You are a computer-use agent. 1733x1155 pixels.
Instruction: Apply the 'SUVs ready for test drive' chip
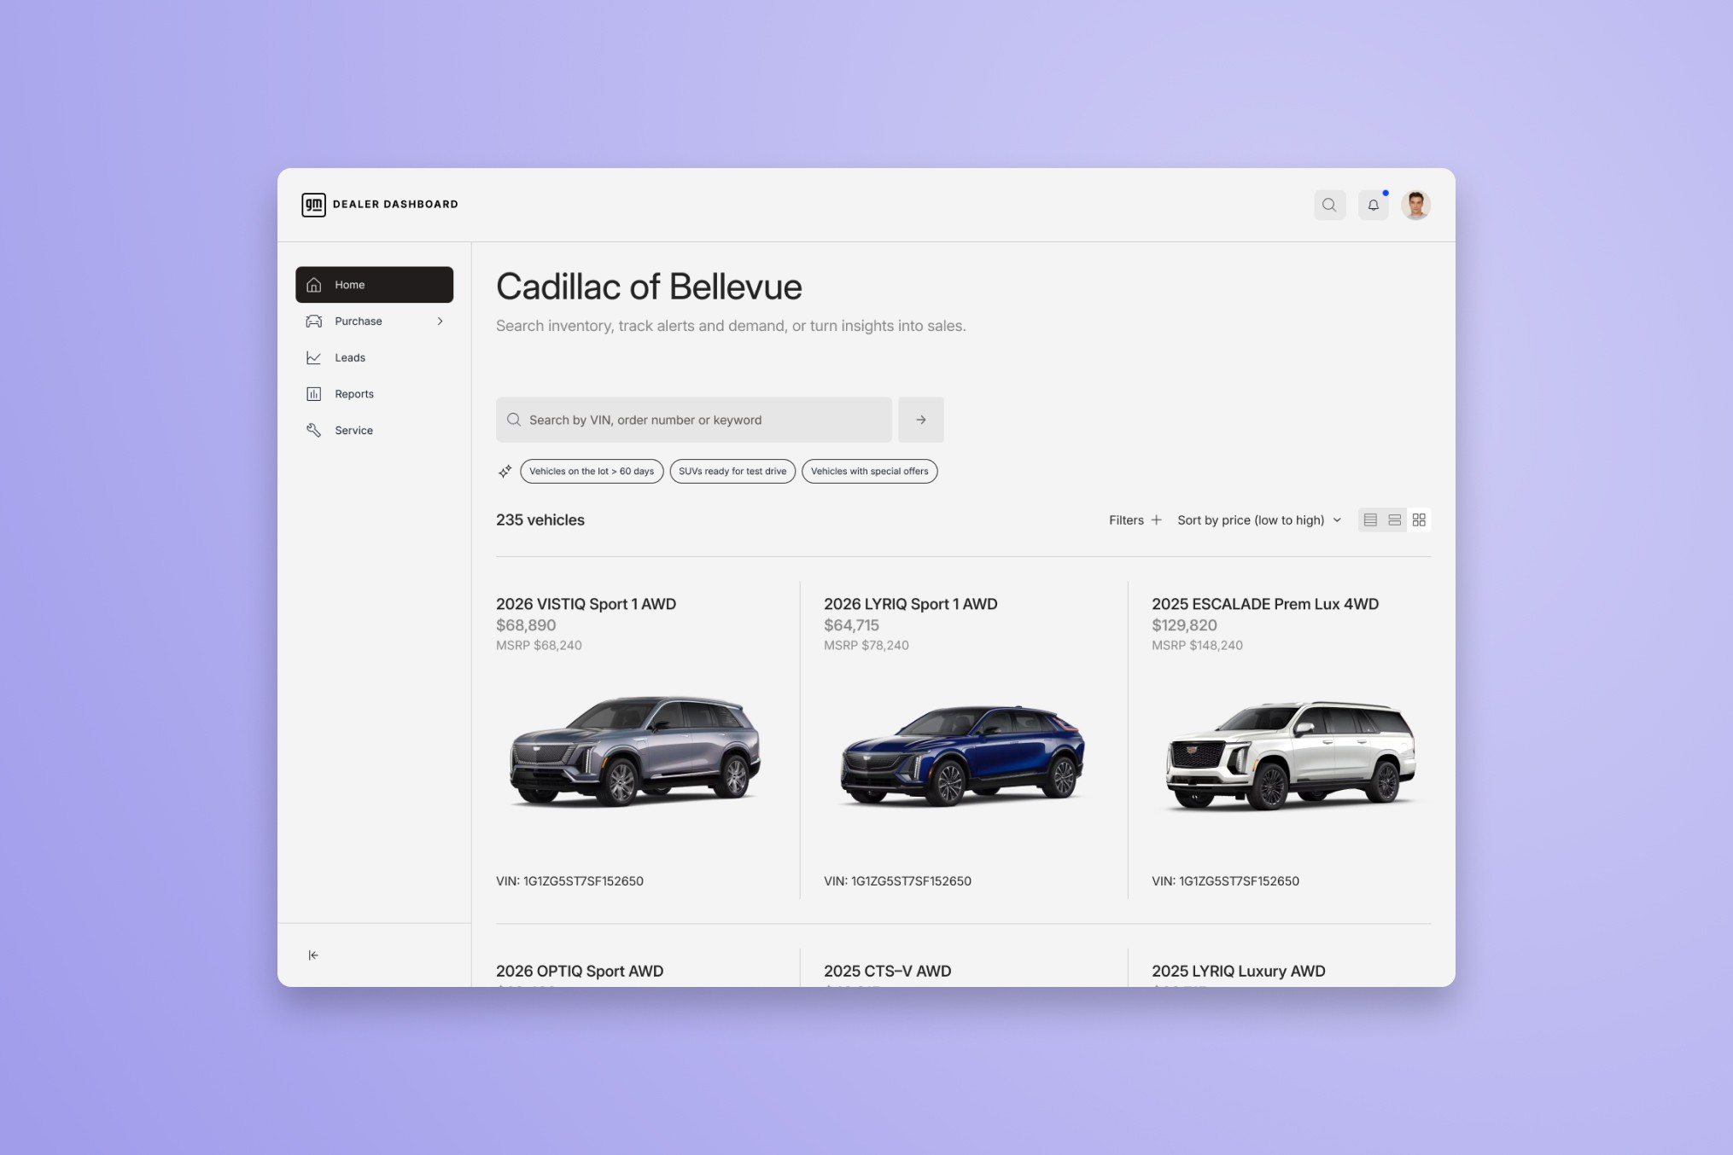tap(732, 471)
